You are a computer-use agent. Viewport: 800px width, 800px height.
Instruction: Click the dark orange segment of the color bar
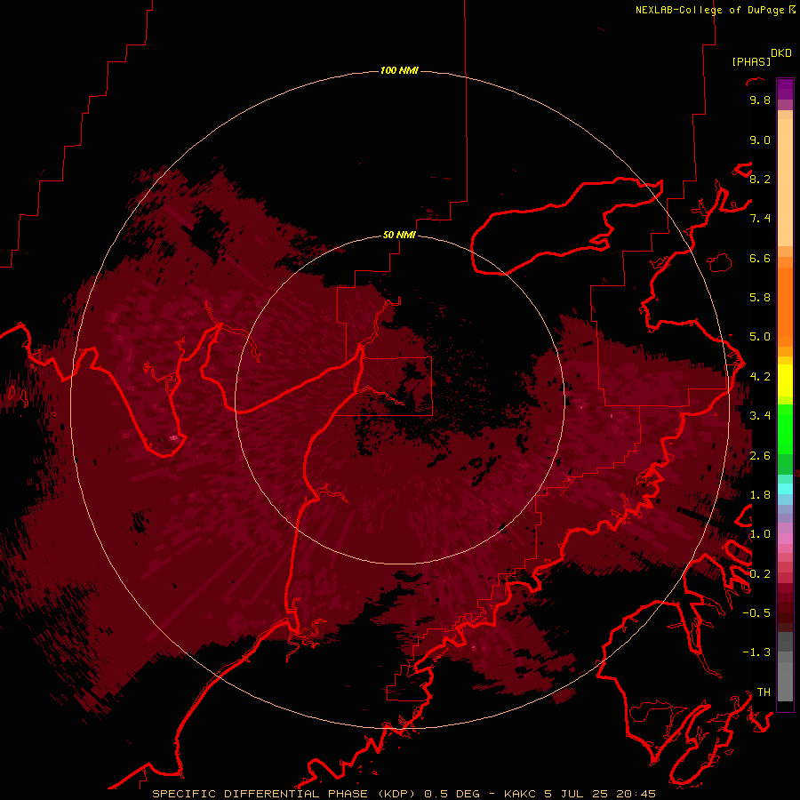point(785,306)
